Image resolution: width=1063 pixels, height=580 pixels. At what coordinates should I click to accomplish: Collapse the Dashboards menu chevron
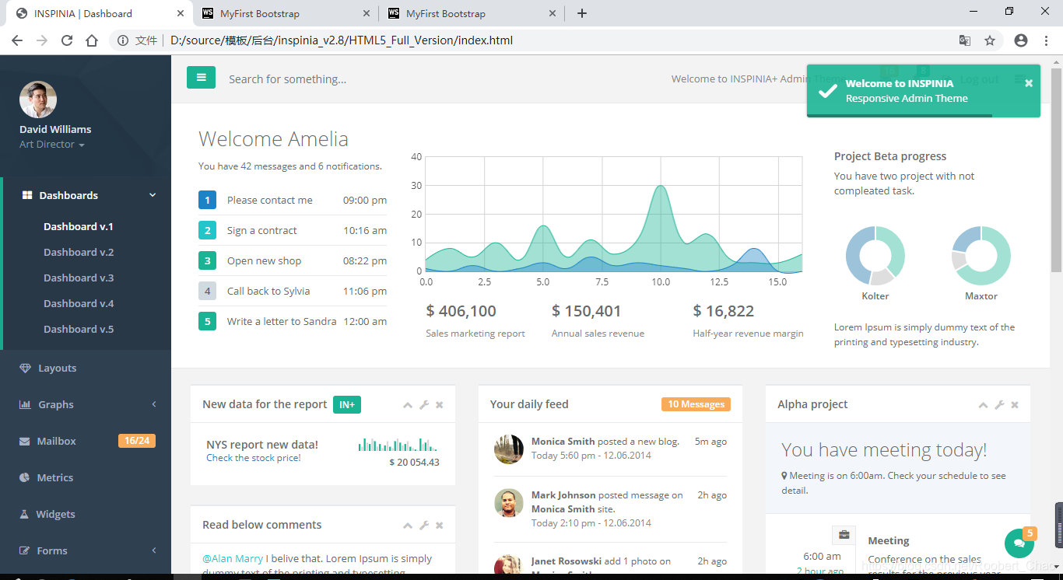pos(153,195)
